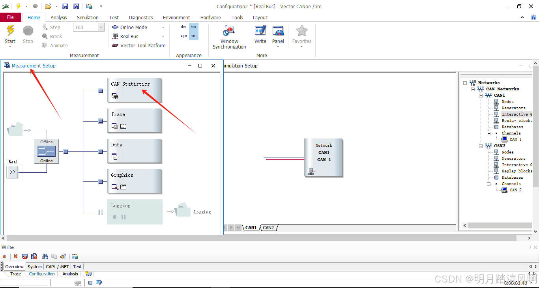Toggle num numeric display
The image size is (539, 288).
193,36
